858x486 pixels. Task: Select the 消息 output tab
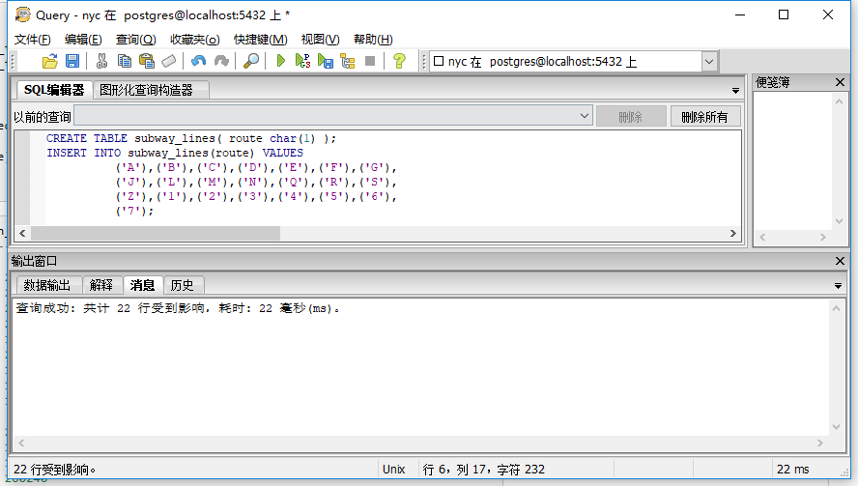pyautogui.click(x=142, y=285)
